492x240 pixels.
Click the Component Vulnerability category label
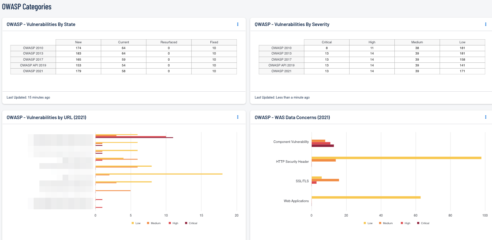point(291,142)
